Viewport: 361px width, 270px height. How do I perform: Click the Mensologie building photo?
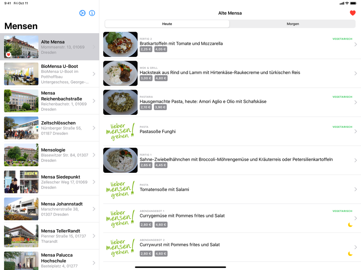click(21, 155)
